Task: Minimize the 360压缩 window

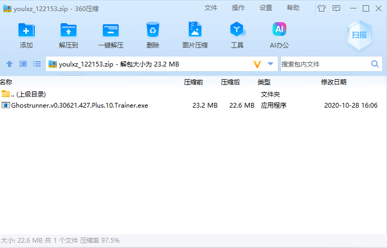Action: 353,8
